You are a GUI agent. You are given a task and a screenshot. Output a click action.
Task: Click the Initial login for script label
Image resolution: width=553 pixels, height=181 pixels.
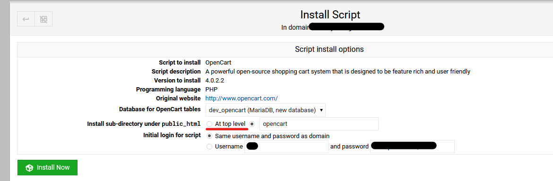pyautogui.click(x=172, y=135)
